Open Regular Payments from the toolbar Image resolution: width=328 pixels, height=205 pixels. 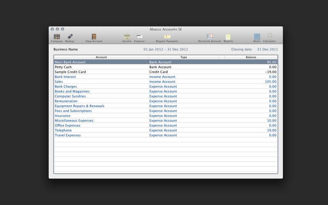(x=167, y=38)
